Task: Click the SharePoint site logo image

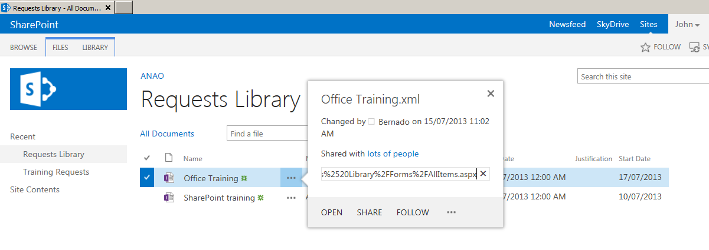Action: point(68,89)
